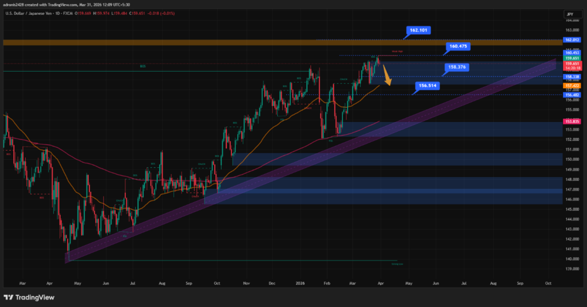Click the 2026 label on the time axis

[300, 283]
